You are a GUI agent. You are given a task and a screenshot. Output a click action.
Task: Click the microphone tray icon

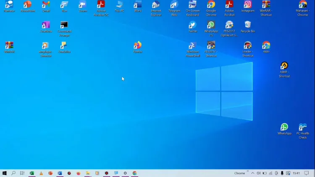(x=282, y=173)
